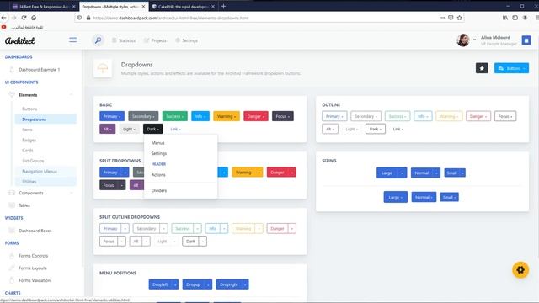
Task: Go to Tables in the sidebar
Action: [x=24, y=205]
